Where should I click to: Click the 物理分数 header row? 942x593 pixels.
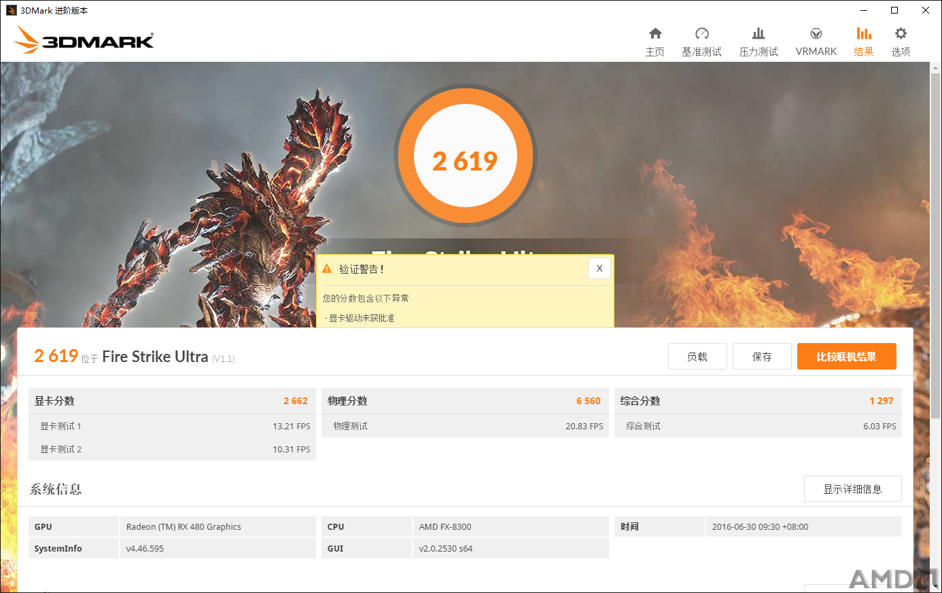[465, 401]
